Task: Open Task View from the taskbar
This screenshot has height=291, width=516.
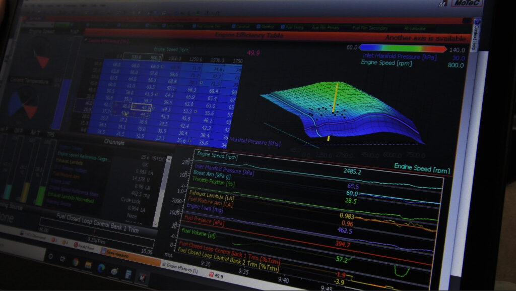Action: [x=62, y=259]
